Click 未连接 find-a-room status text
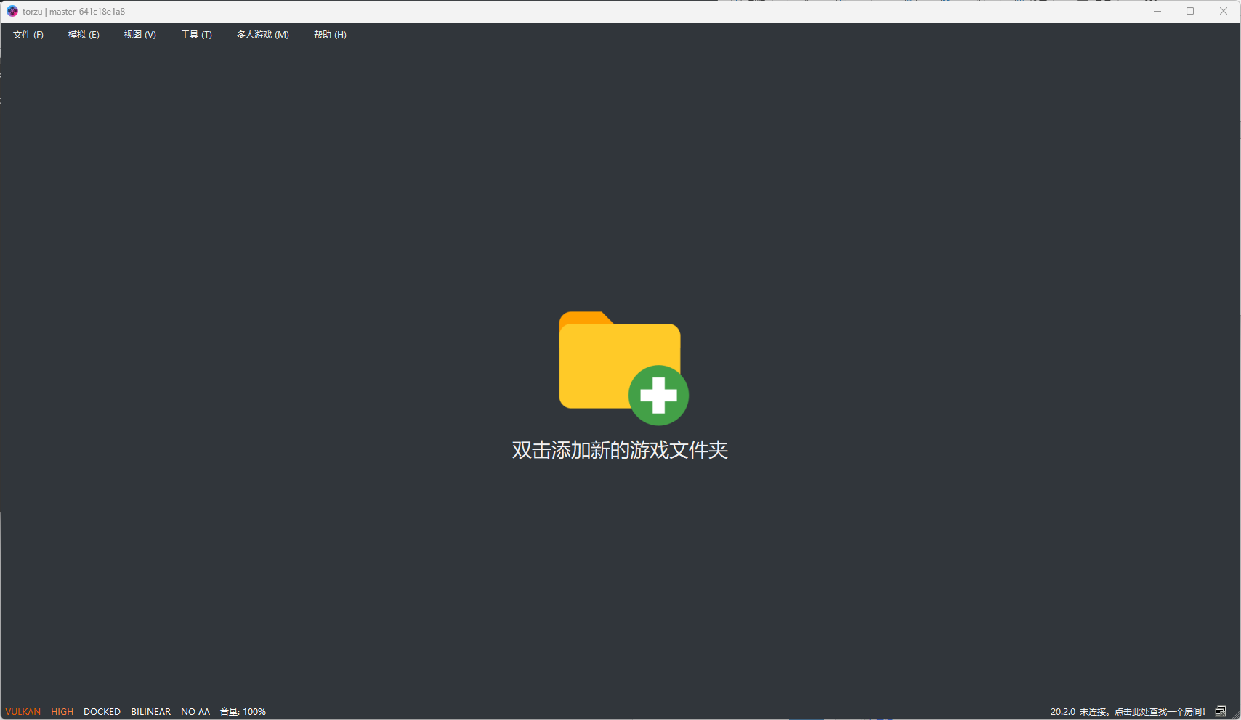The height and width of the screenshot is (720, 1241). 1141,711
